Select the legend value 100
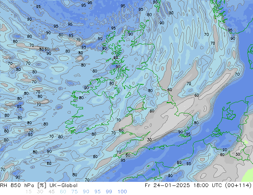 pos(122,192)
